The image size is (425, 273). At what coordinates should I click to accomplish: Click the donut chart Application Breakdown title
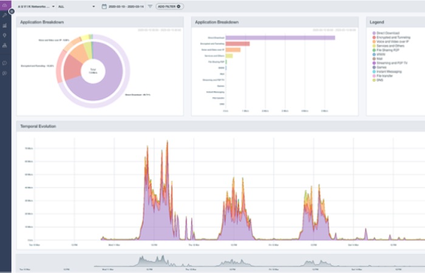(42, 22)
